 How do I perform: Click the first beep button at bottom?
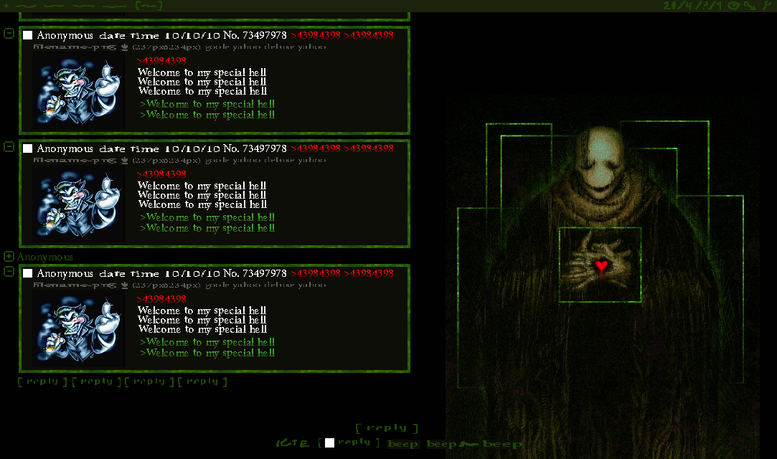pyautogui.click(x=403, y=444)
